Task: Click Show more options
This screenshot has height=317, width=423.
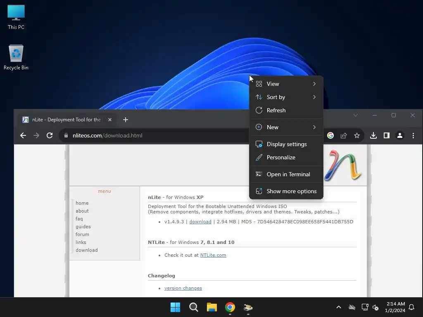Action: (x=286, y=192)
